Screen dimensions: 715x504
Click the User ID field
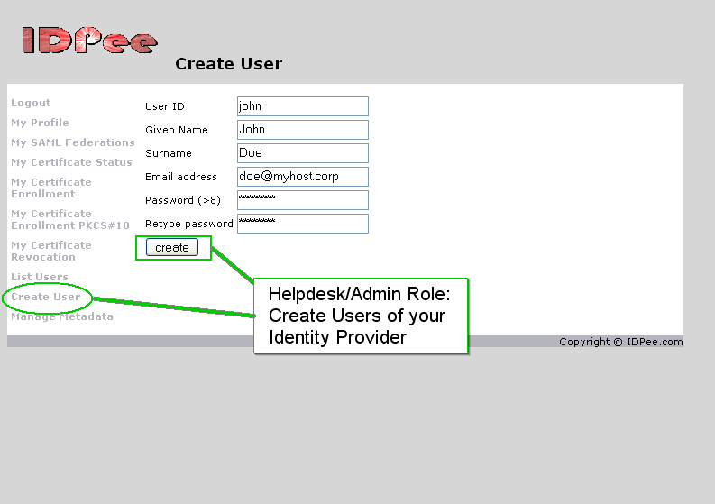tap(303, 106)
